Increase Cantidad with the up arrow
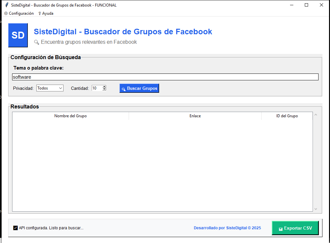 [x=104, y=87]
